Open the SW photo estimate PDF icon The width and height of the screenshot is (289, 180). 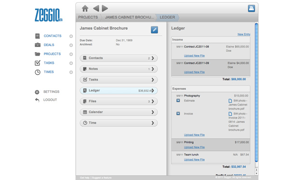[230, 101]
